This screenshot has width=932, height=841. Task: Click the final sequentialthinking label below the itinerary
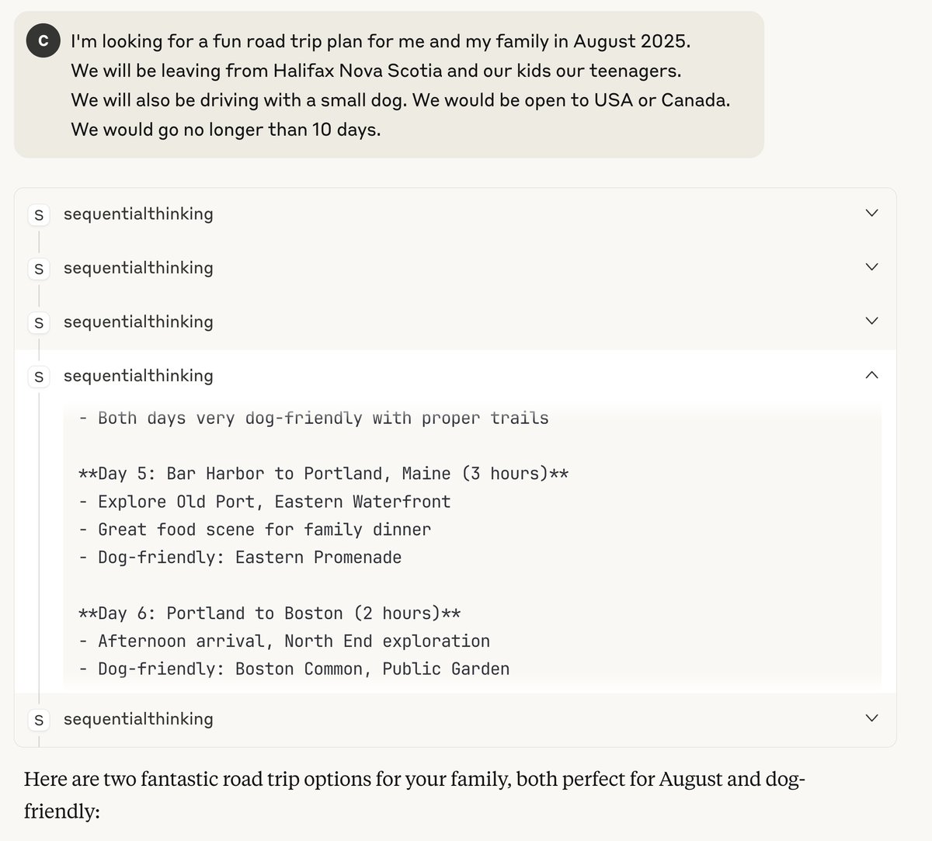[138, 718]
